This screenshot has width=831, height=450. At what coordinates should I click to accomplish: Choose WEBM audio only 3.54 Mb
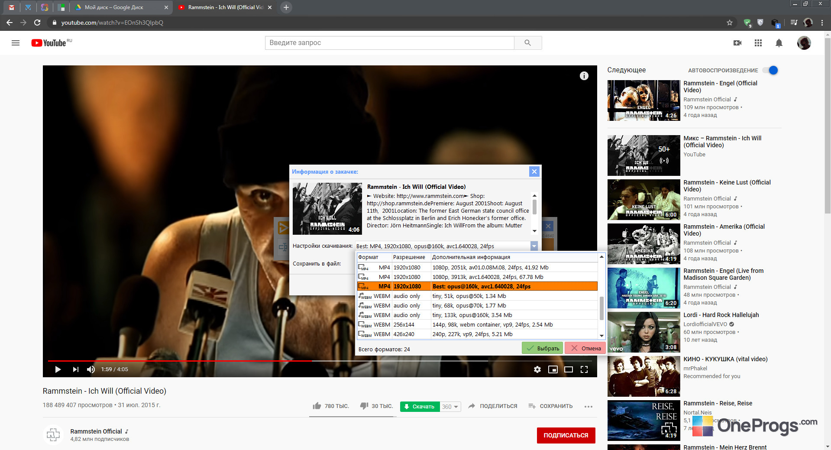(477, 315)
